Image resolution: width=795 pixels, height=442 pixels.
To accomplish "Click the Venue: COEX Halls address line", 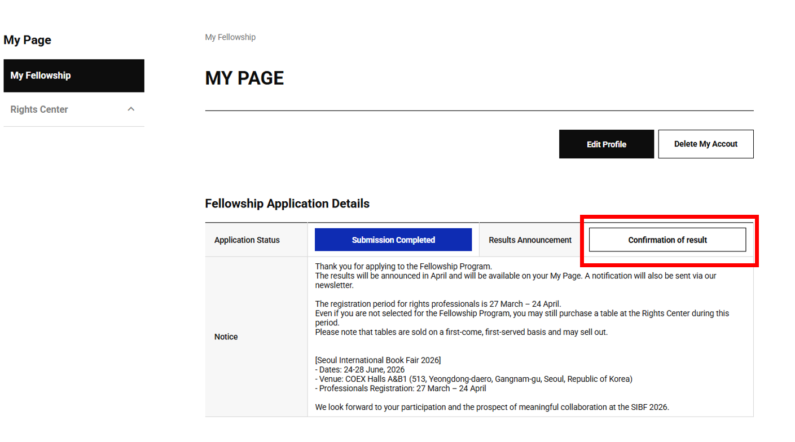I will coord(473,379).
